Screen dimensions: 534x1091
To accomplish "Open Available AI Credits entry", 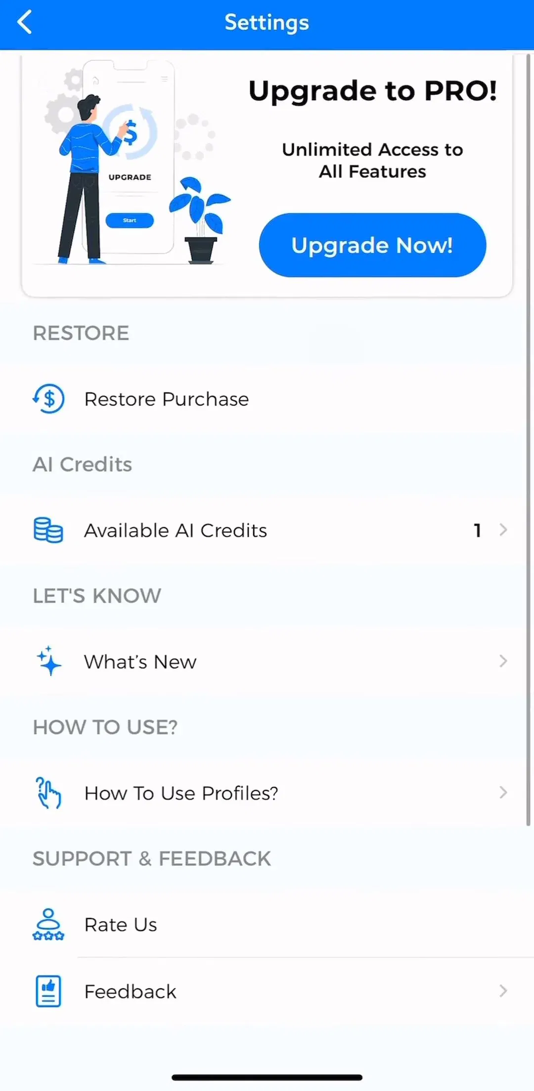I will (267, 530).
